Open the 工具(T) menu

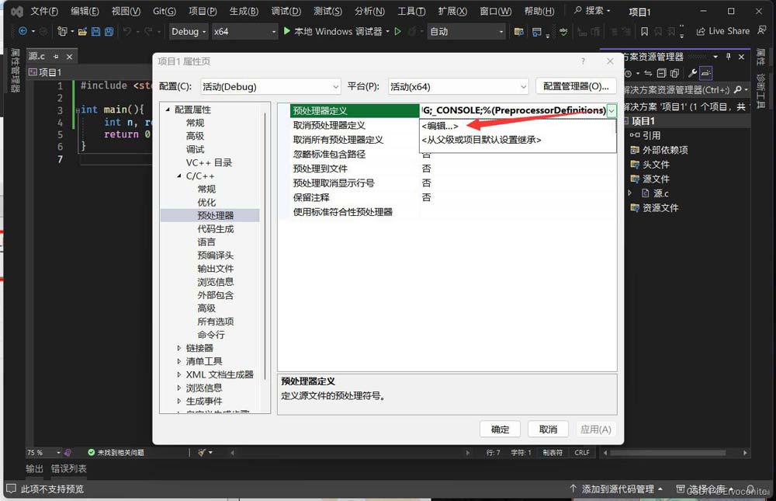coord(411,11)
